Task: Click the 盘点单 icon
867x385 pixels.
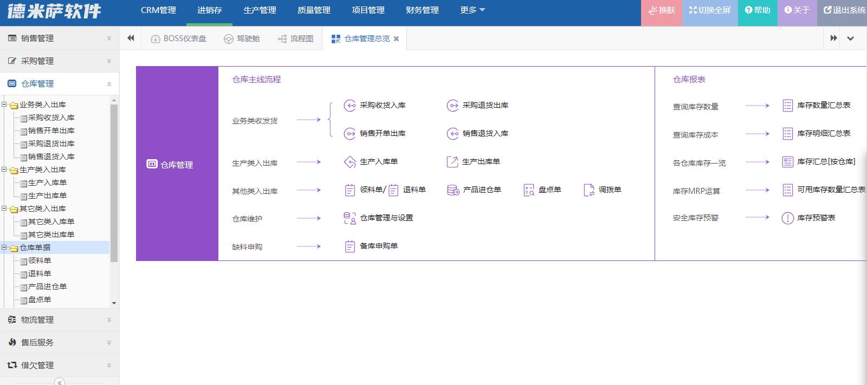Action: (529, 190)
